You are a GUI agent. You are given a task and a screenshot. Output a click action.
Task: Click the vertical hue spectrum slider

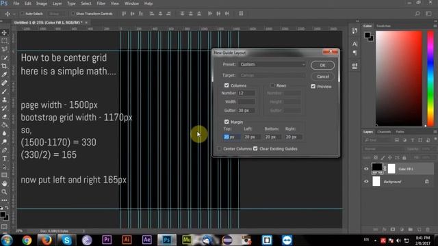click(430, 79)
